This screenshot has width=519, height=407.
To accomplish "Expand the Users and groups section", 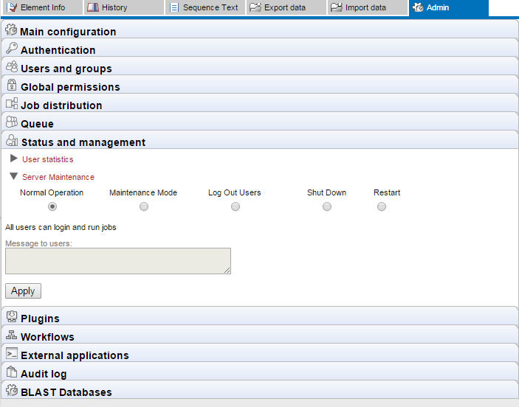I will pos(260,67).
